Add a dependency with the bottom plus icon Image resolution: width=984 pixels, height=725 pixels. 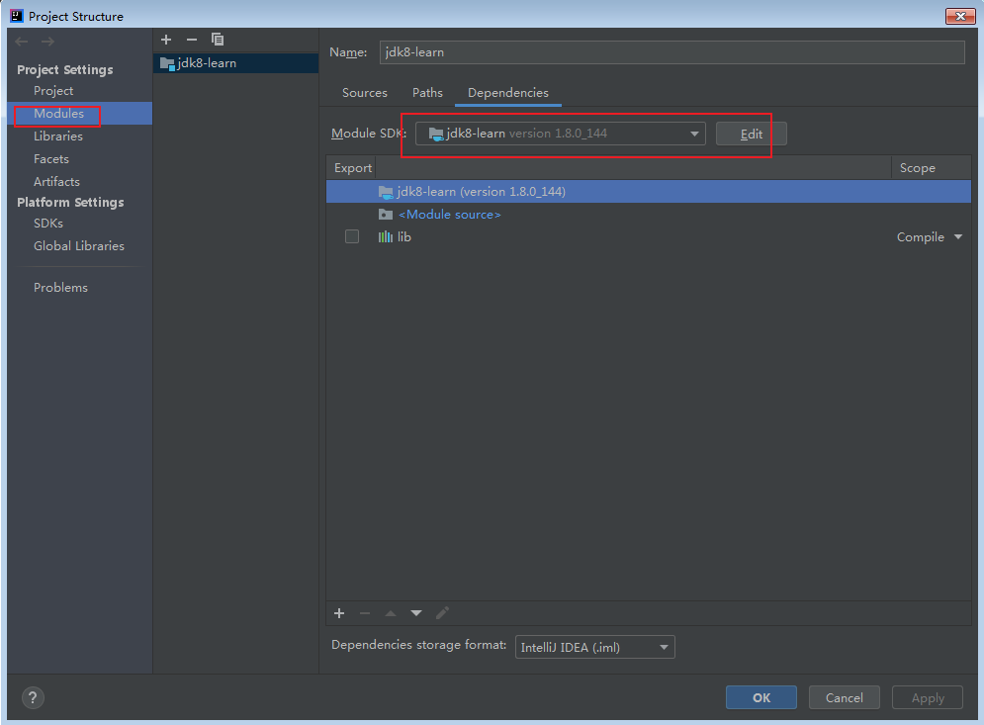click(339, 613)
